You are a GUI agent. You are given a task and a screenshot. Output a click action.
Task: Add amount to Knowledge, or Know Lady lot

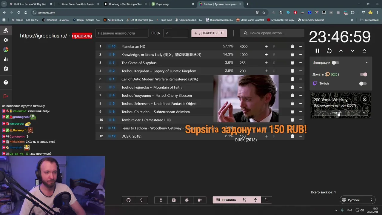pyautogui.click(x=266, y=55)
